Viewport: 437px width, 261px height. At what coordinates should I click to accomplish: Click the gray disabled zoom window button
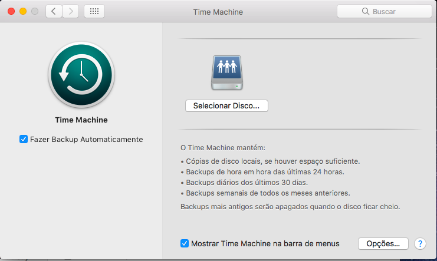pos(35,11)
